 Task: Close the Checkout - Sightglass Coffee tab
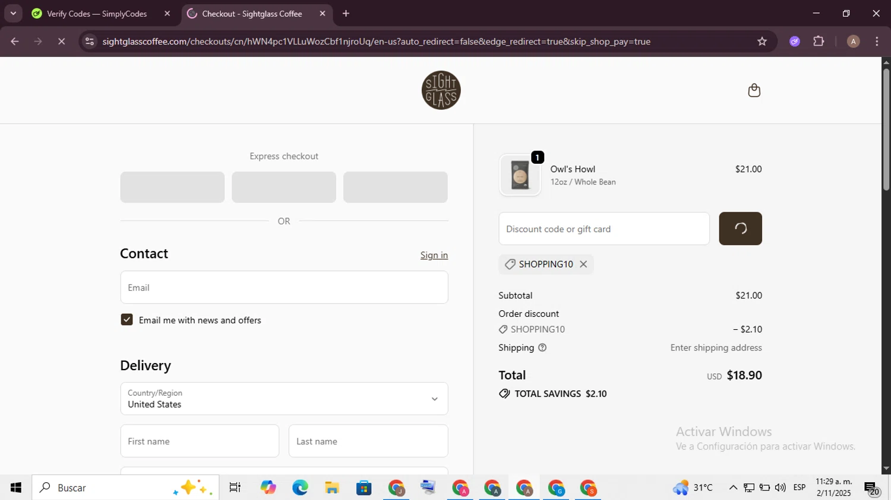(x=323, y=14)
